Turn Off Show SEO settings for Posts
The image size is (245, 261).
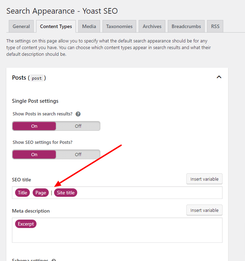click(x=78, y=154)
